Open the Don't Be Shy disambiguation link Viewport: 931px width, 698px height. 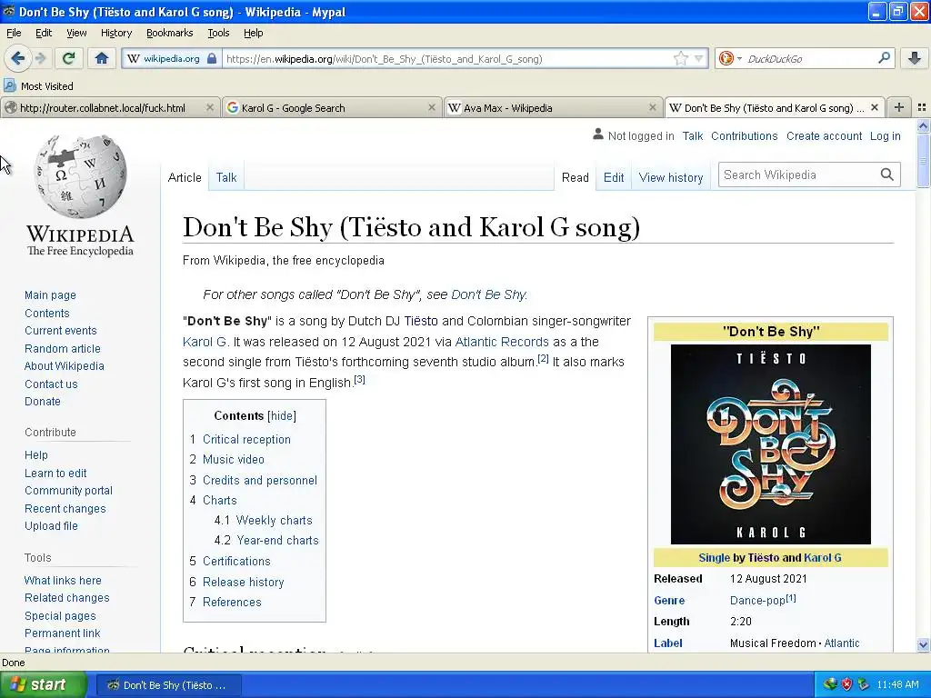coord(488,294)
